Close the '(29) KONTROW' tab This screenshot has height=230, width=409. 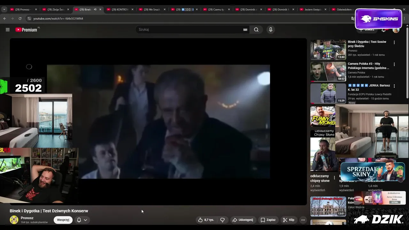click(133, 10)
